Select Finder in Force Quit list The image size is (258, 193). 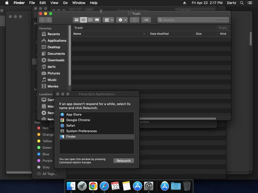pyautogui.click(x=97, y=136)
